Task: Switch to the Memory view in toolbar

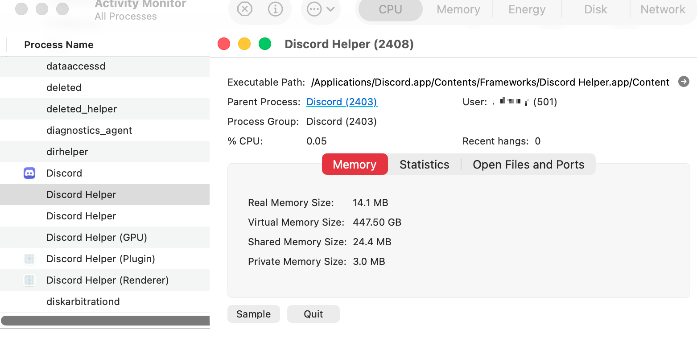Action: coord(458,9)
